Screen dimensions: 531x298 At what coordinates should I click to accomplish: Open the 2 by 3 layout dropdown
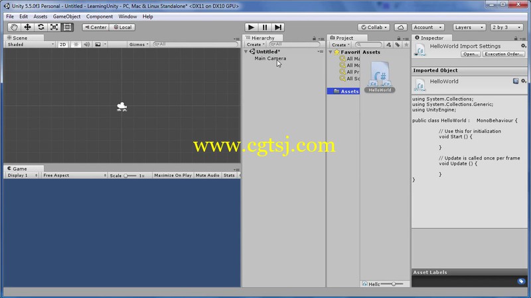pyautogui.click(x=506, y=27)
